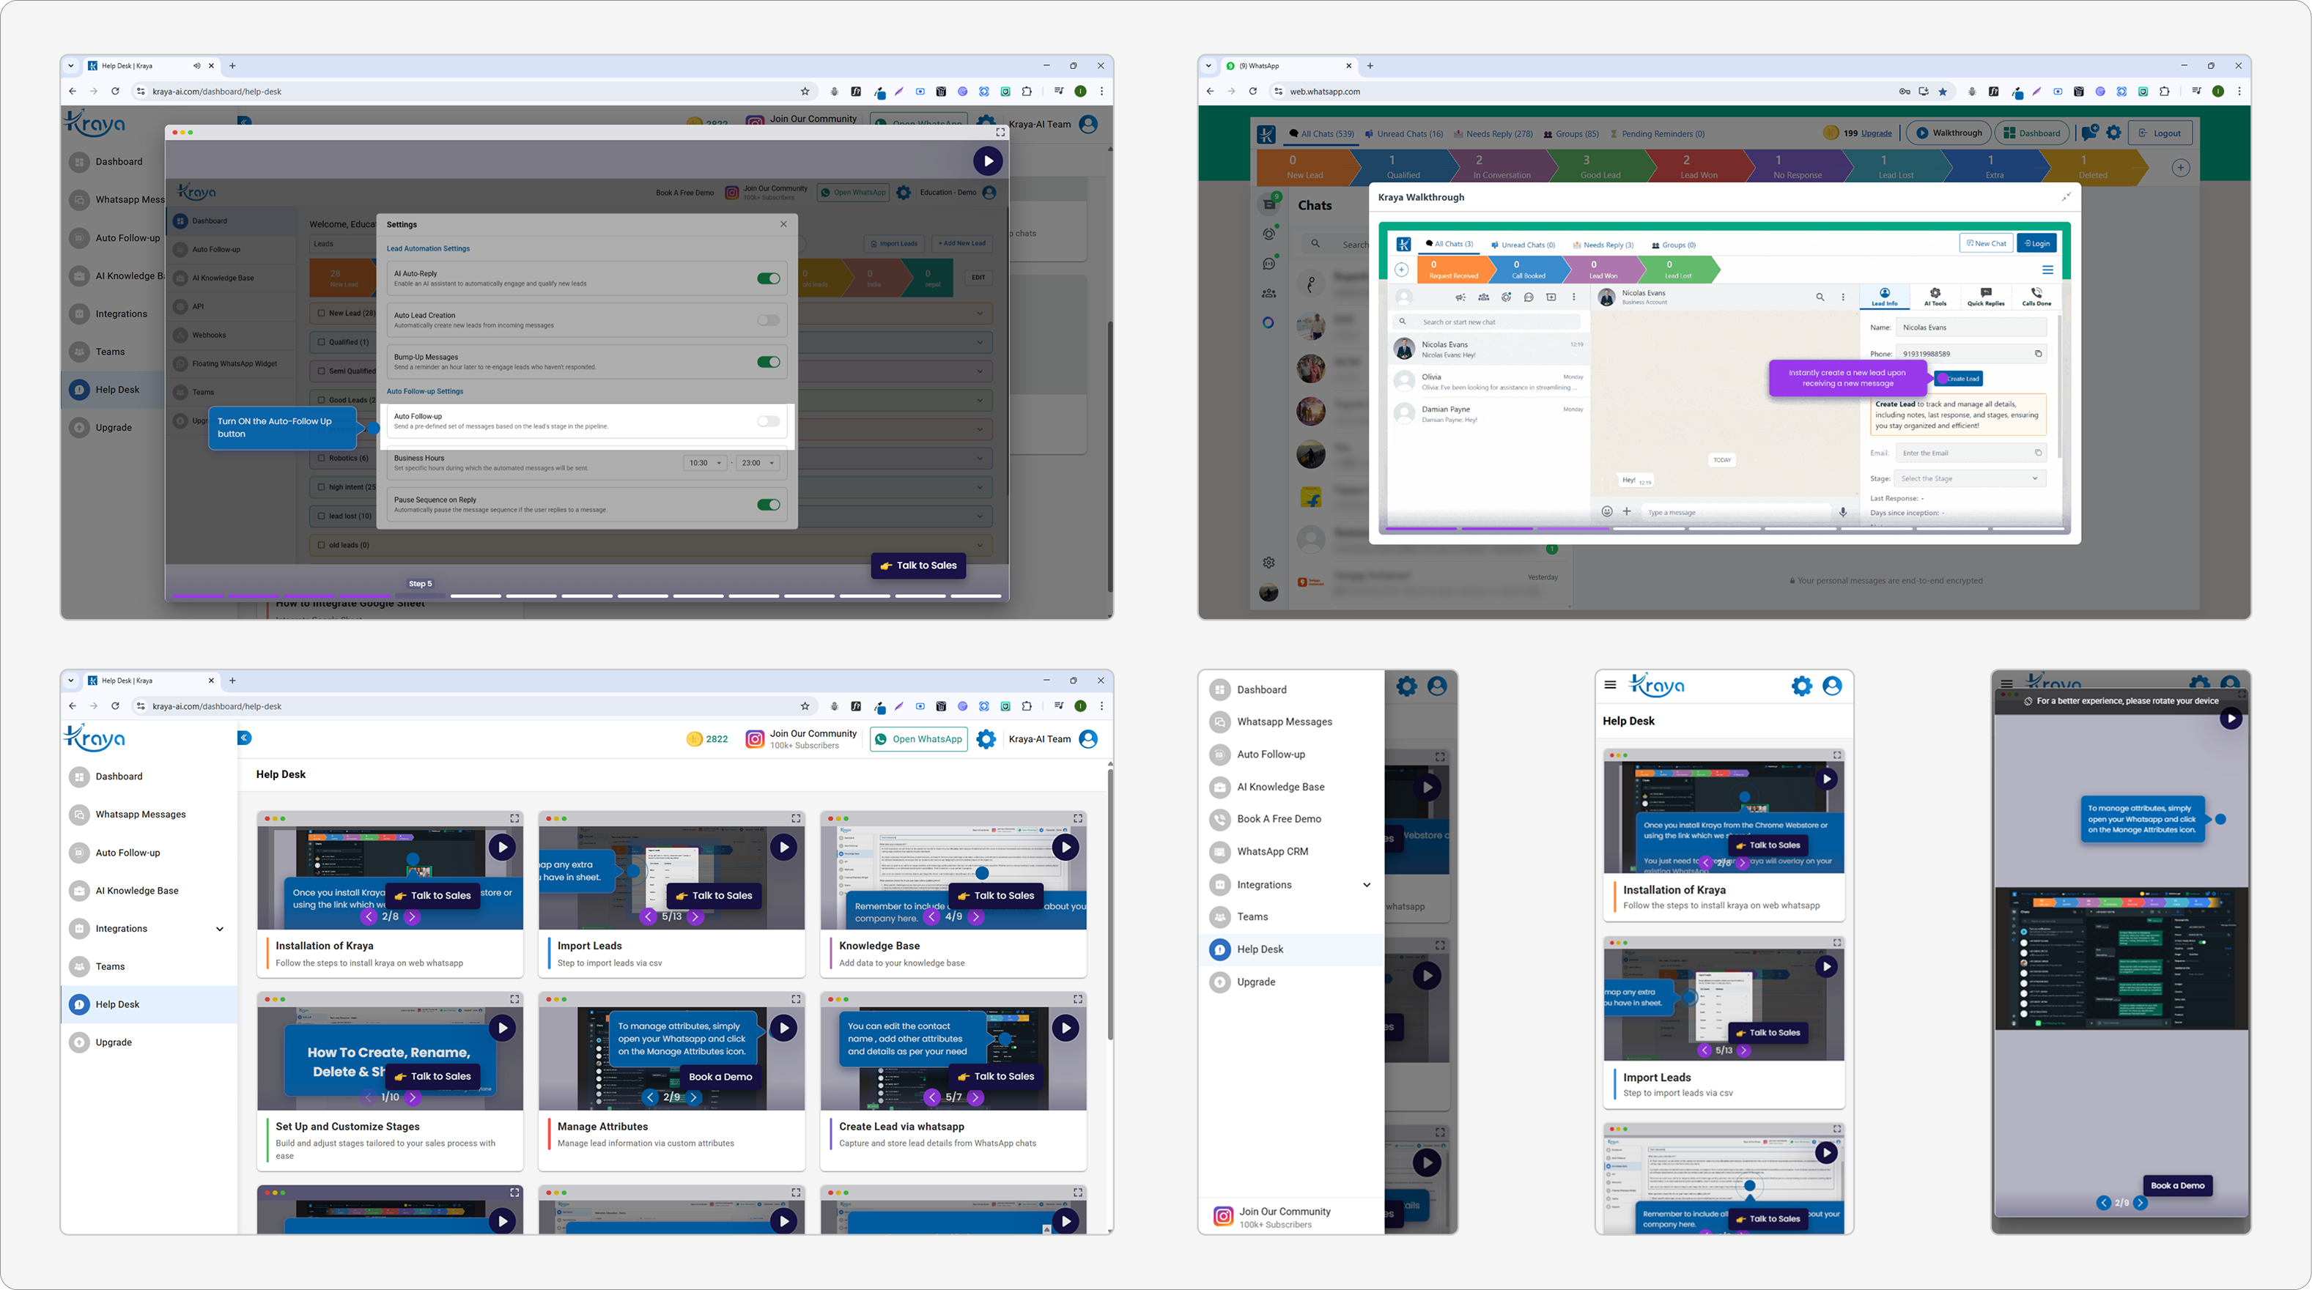Select WhatsApp CRM in sidebar menu

click(x=1271, y=851)
